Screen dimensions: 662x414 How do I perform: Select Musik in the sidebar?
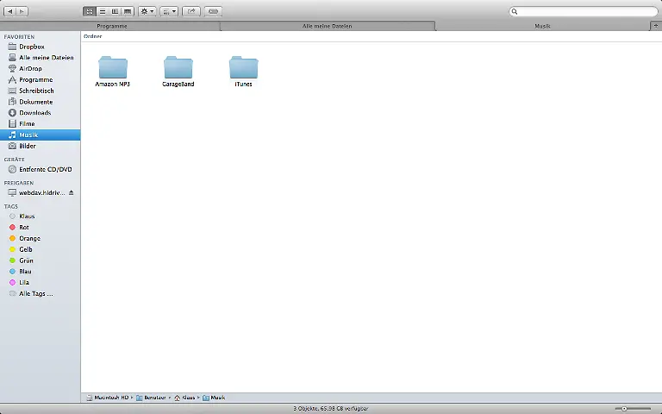click(x=41, y=135)
